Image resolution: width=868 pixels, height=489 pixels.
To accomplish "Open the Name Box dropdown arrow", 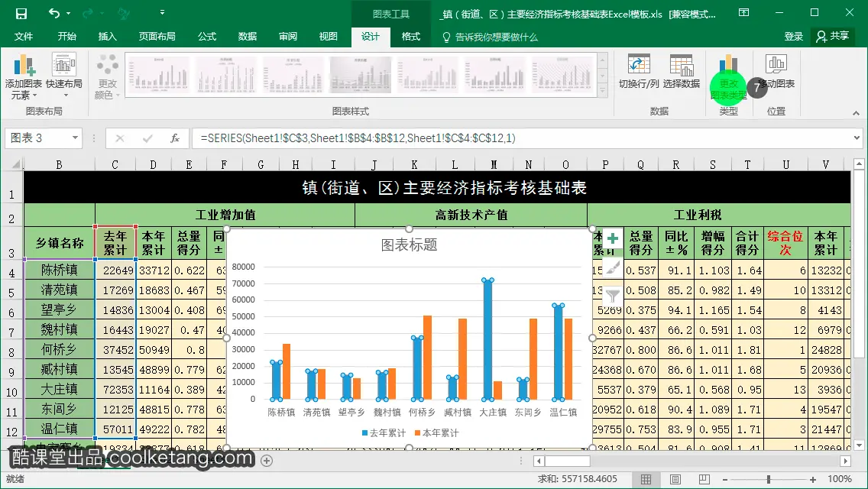I will pyautogui.click(x=76, y=138).
